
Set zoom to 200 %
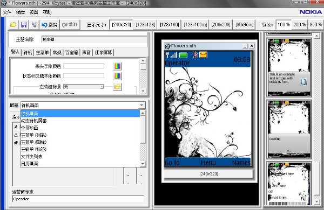299,25
